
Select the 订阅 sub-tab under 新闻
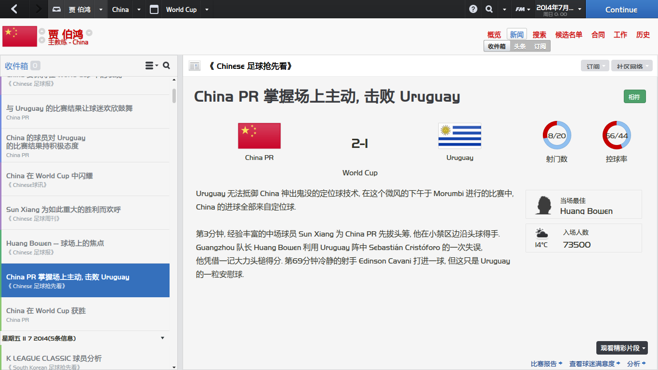540,46
